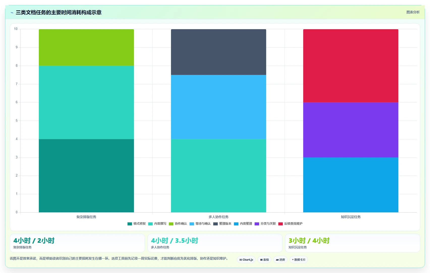430x273 pixels.
Task: Click the 进度 tag
Action: click(x=280, y=260)
